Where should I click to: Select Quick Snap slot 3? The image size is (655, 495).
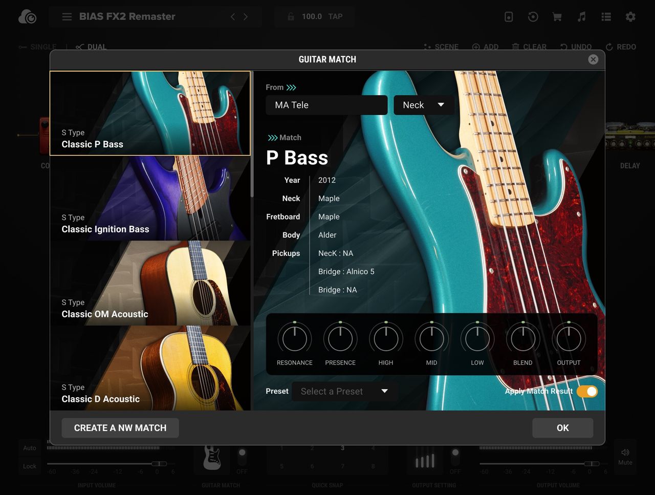point(342,448)
